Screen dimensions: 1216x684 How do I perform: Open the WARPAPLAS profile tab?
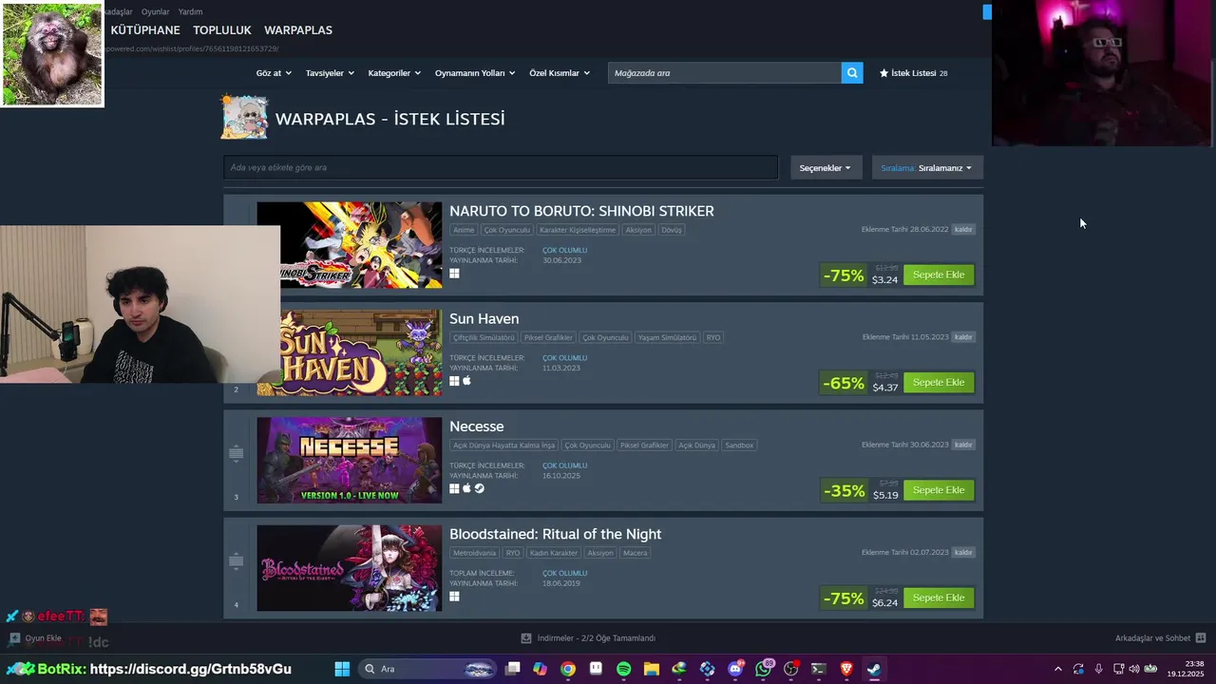pyautogui.click(x=298, y=30)
